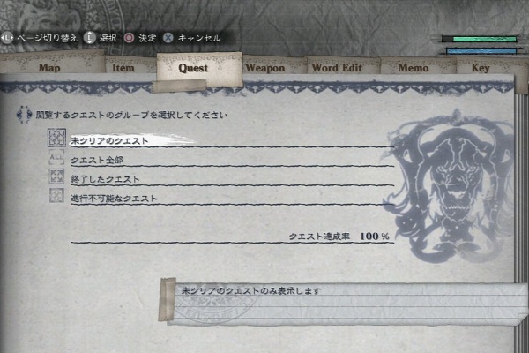Click the stick 選択 select icon
The image size is (529, 353).
point(89,38)
